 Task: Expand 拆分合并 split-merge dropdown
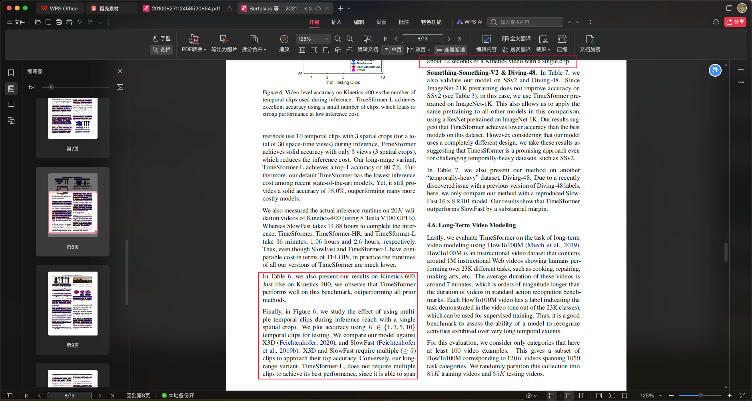click(254, 44)
